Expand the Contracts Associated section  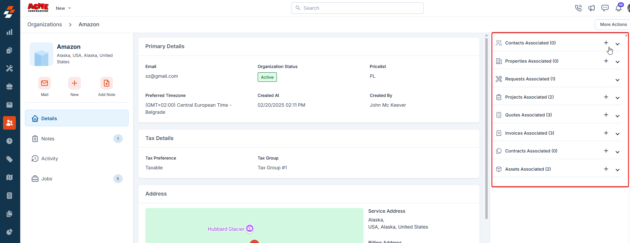618,152
